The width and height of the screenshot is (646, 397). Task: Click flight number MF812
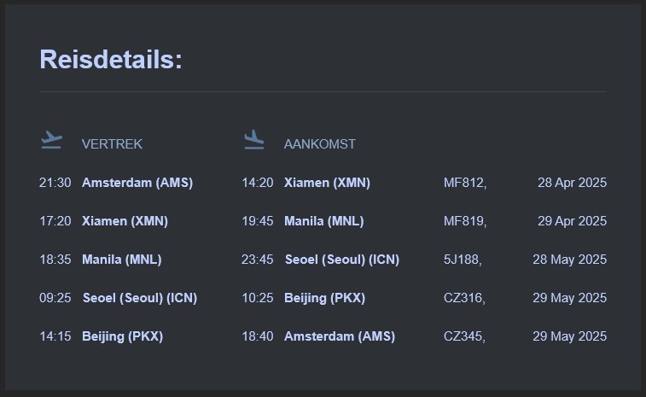tap(465, 183)
